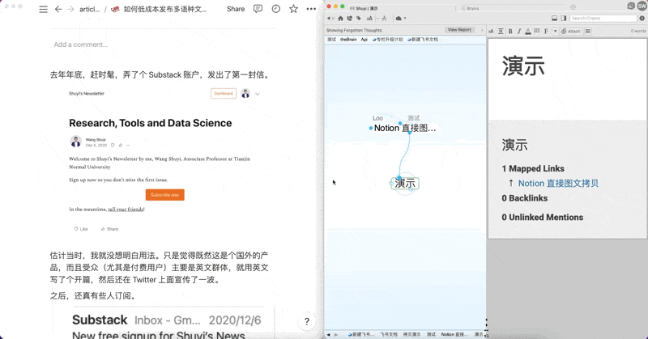Close the Forgotten Thoughts banner
Image resolution: width=648 pixels, height=339 pixels.
tap(482, 30)
